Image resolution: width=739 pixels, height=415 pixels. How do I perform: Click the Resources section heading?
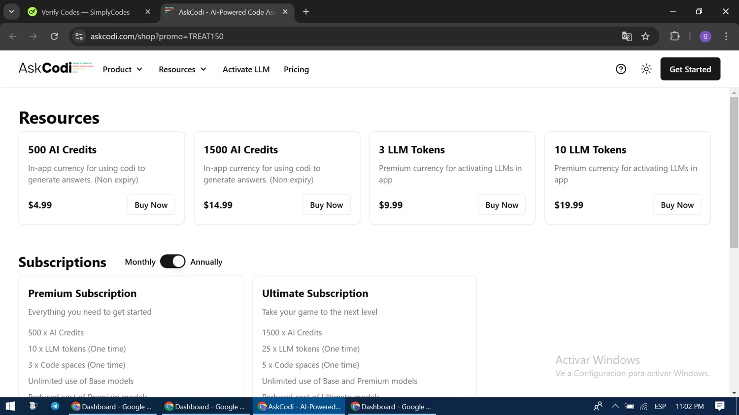59,118
